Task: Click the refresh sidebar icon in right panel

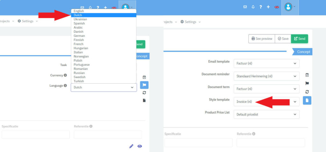Action: 307,92
